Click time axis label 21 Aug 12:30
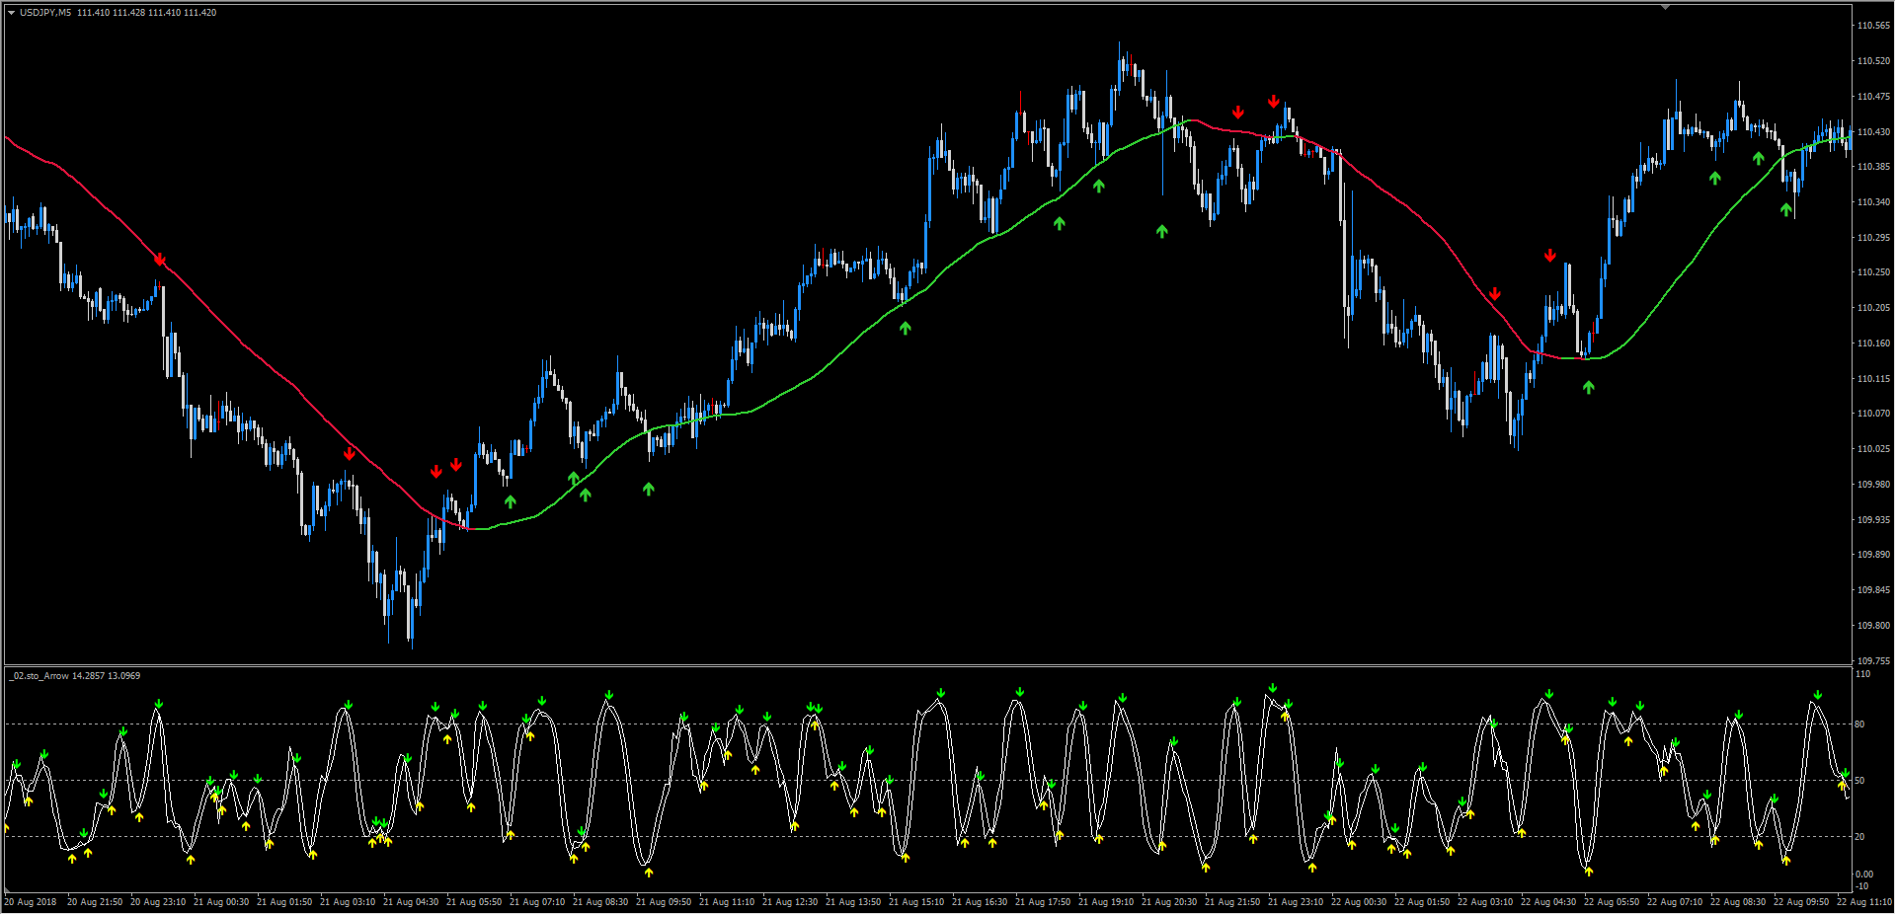This screenshot has height=915, width=1896. click(x=790, y=902)
